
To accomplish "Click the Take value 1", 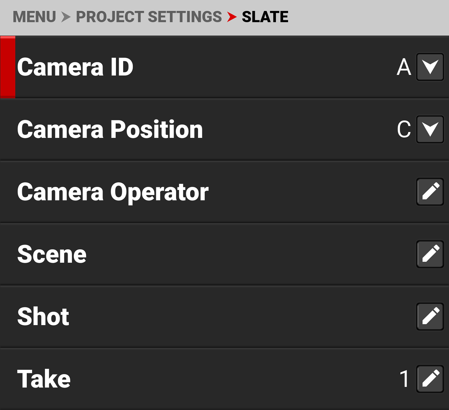I will (404, 379).
